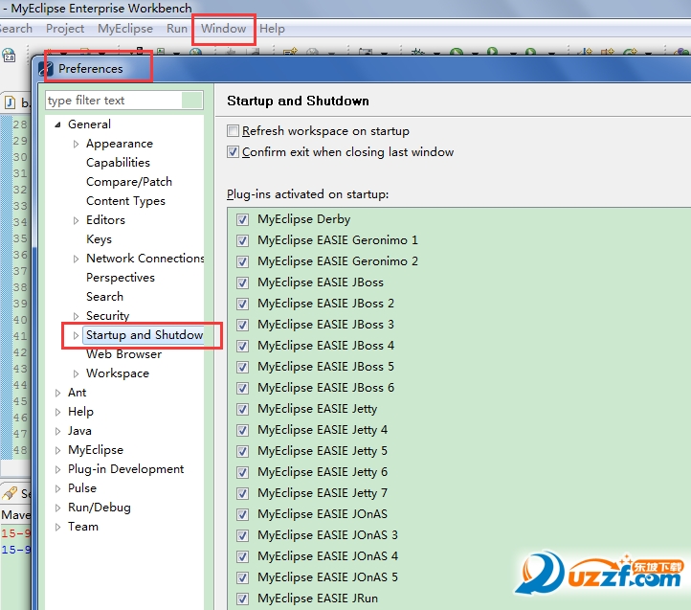Expand the Appearance node arrow
This screenshot has width=691, height=610.
(76, 144)
